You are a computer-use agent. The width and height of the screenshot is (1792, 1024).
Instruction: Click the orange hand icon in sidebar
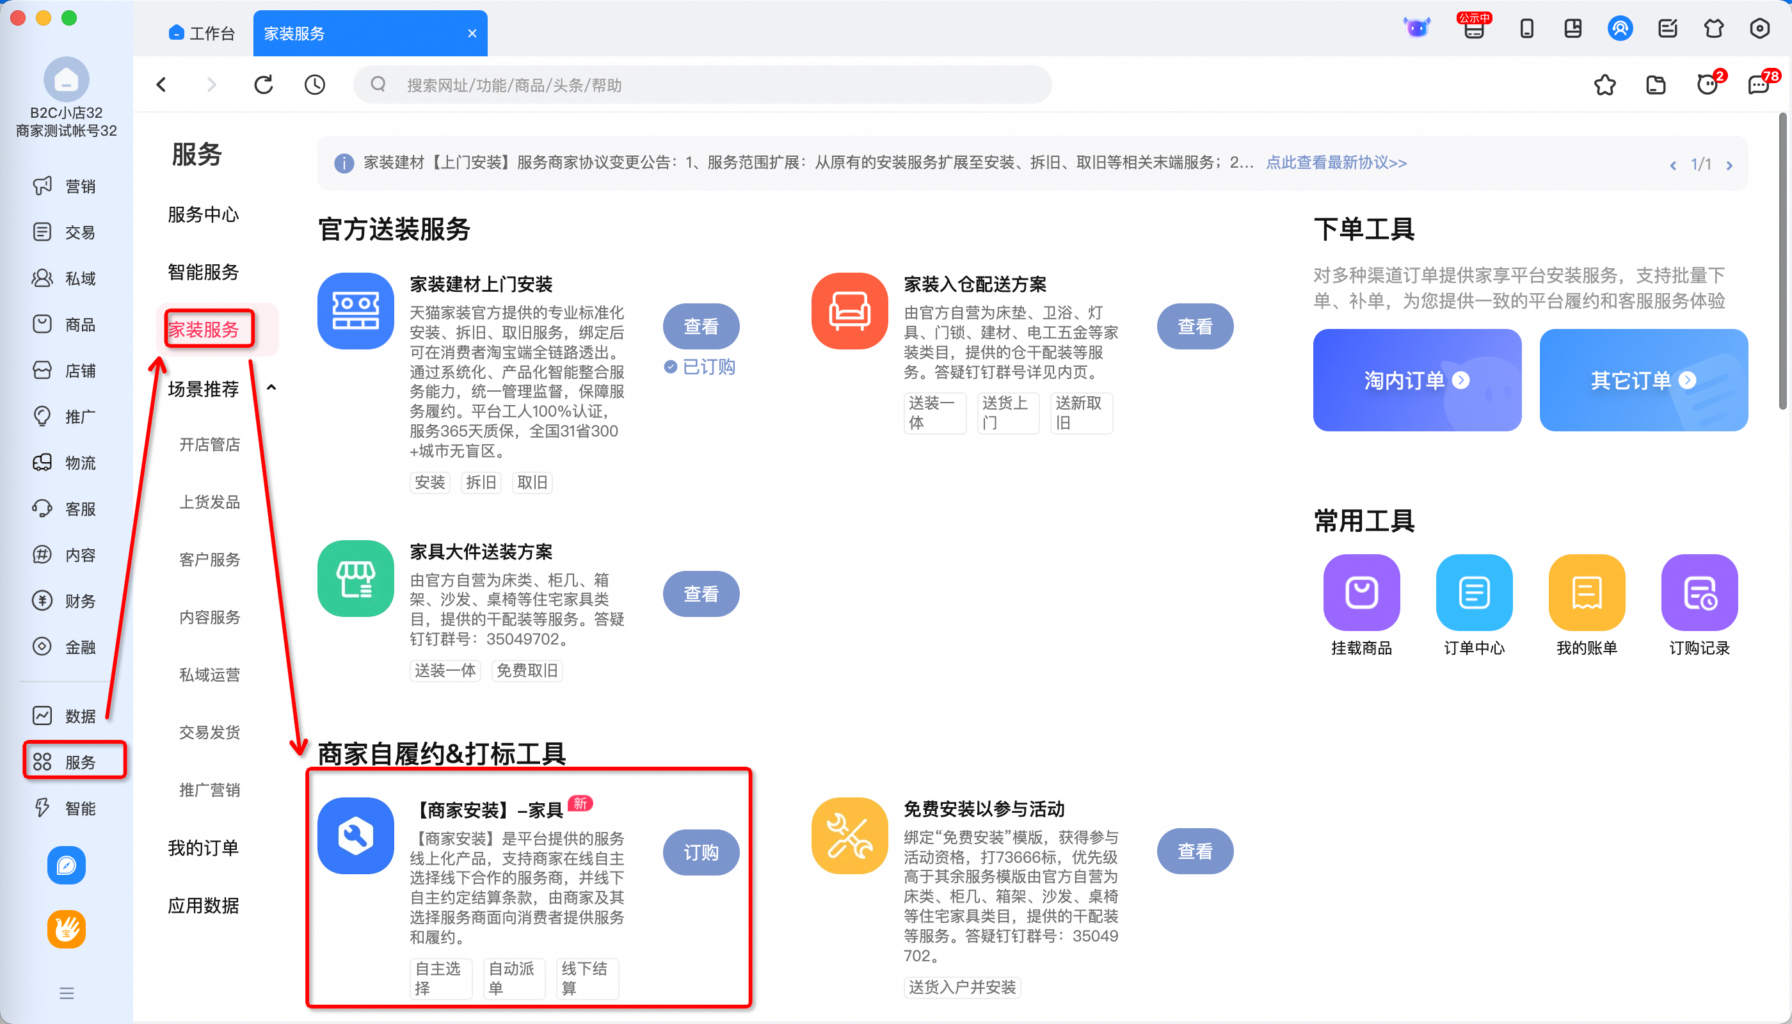pos(66,930)
